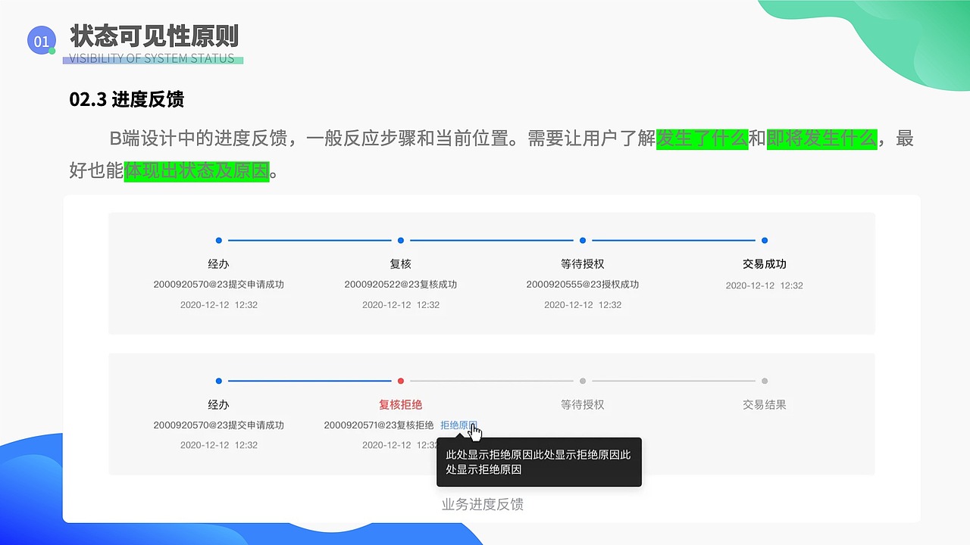Click the blue 等待授权 step dot in top timeline
Image resolution: width=970 pixels, height=545 pixels.
tap(583, 241)
